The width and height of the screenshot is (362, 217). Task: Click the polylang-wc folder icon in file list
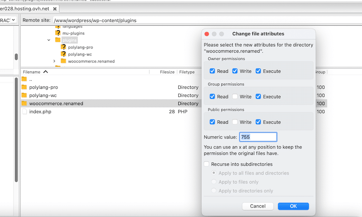(24, 95)
